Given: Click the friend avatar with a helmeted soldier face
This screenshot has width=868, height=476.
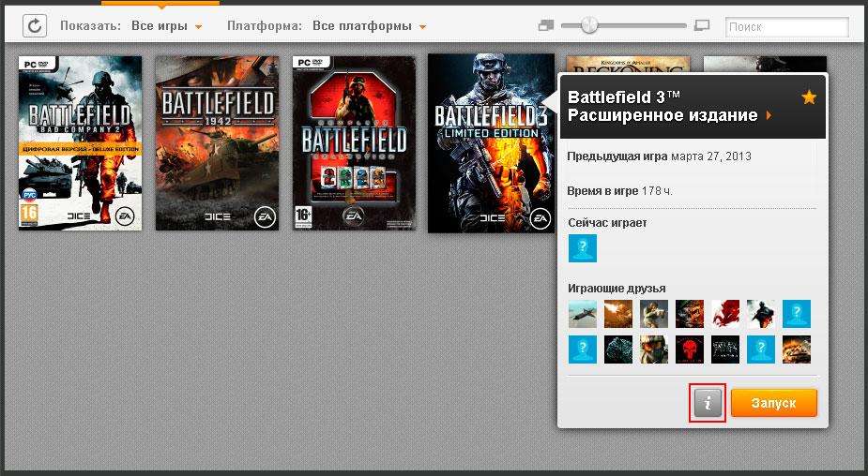Looking at the screenshot, I should (654, 350).
